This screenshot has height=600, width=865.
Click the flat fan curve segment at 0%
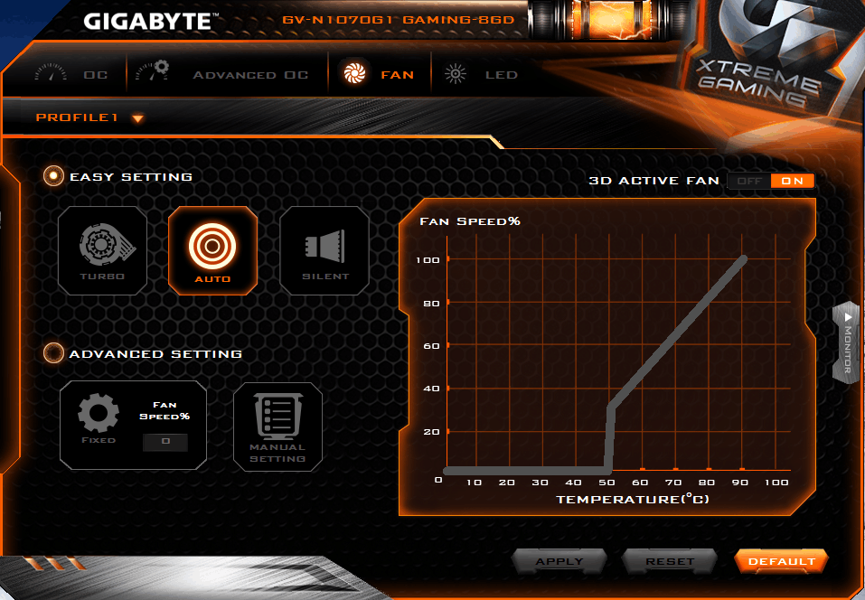(x=527, y=471)
